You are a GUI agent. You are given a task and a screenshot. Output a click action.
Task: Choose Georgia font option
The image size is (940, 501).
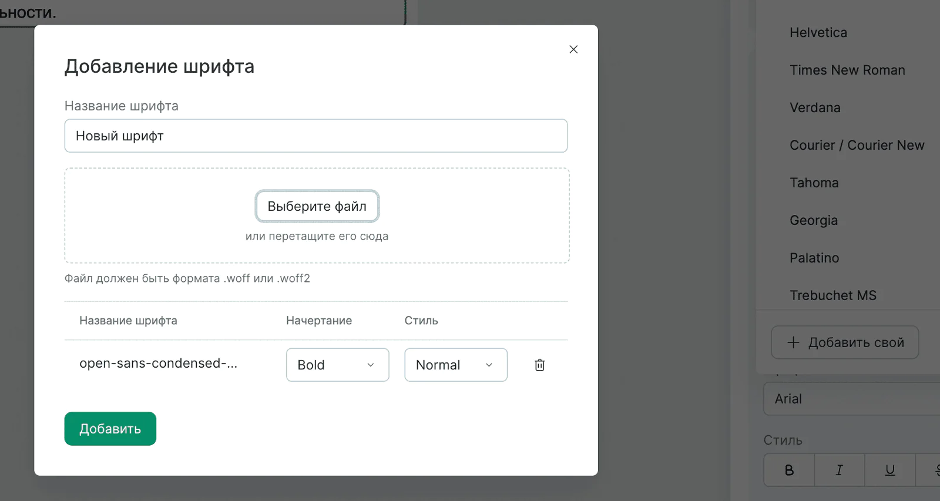[x=814, y=221]
